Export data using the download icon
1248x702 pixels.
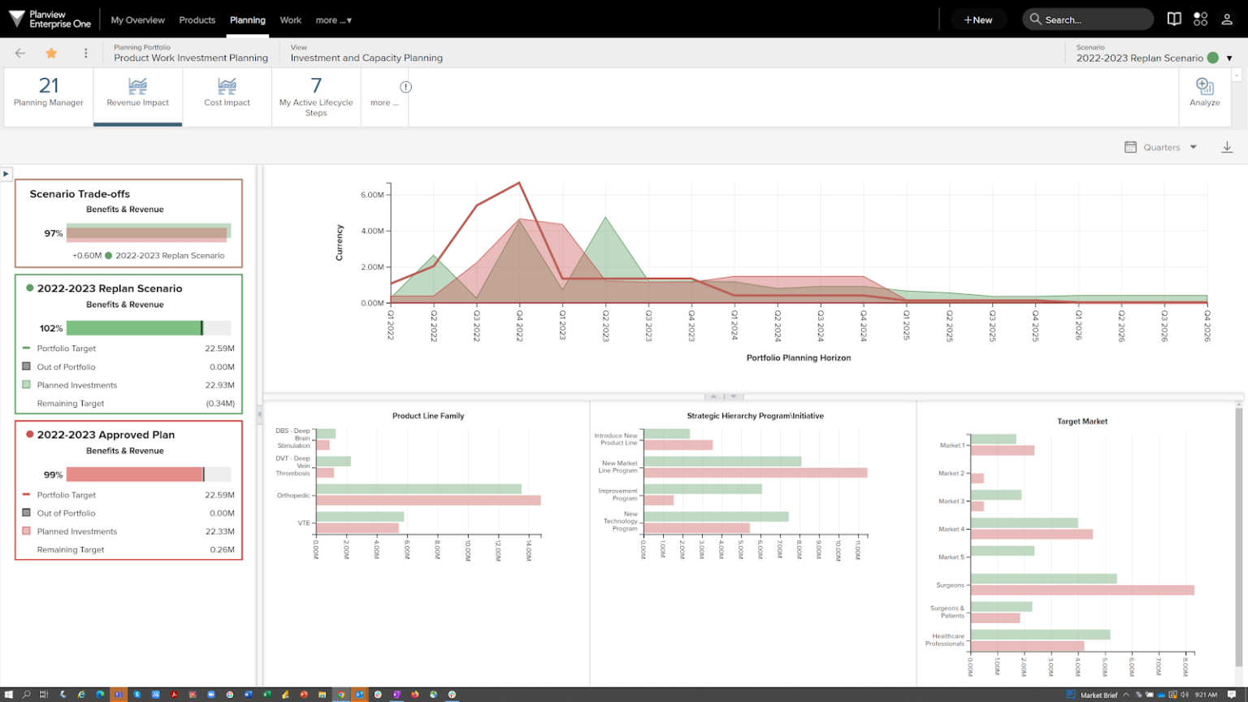[x=1228, y=147]
